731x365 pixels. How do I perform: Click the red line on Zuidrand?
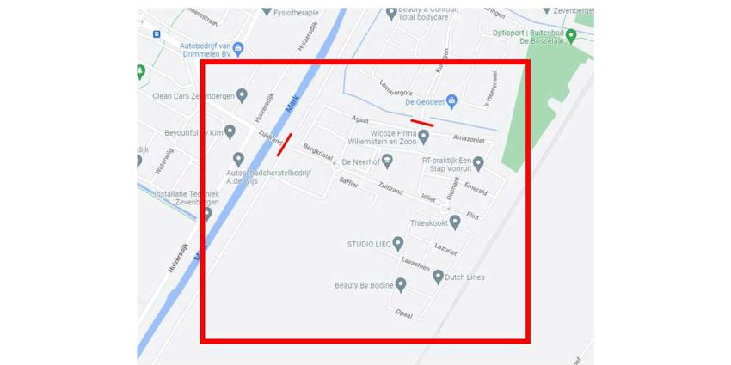[x=285, y=145]
